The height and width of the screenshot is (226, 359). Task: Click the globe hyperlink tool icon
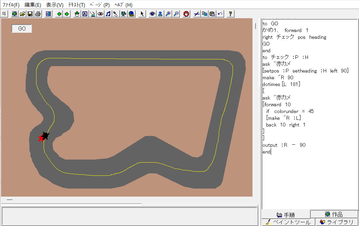131,14
